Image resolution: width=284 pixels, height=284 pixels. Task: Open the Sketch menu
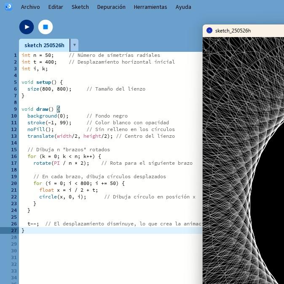(80, 7)
